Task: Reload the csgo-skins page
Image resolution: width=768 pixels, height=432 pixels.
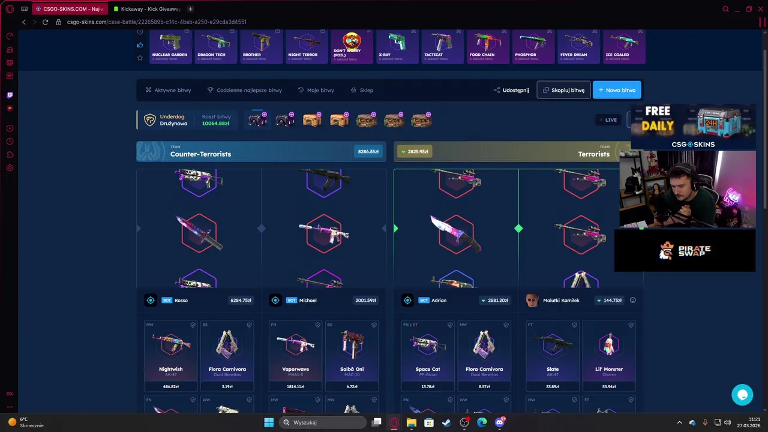Action: (x=45, y=22)
